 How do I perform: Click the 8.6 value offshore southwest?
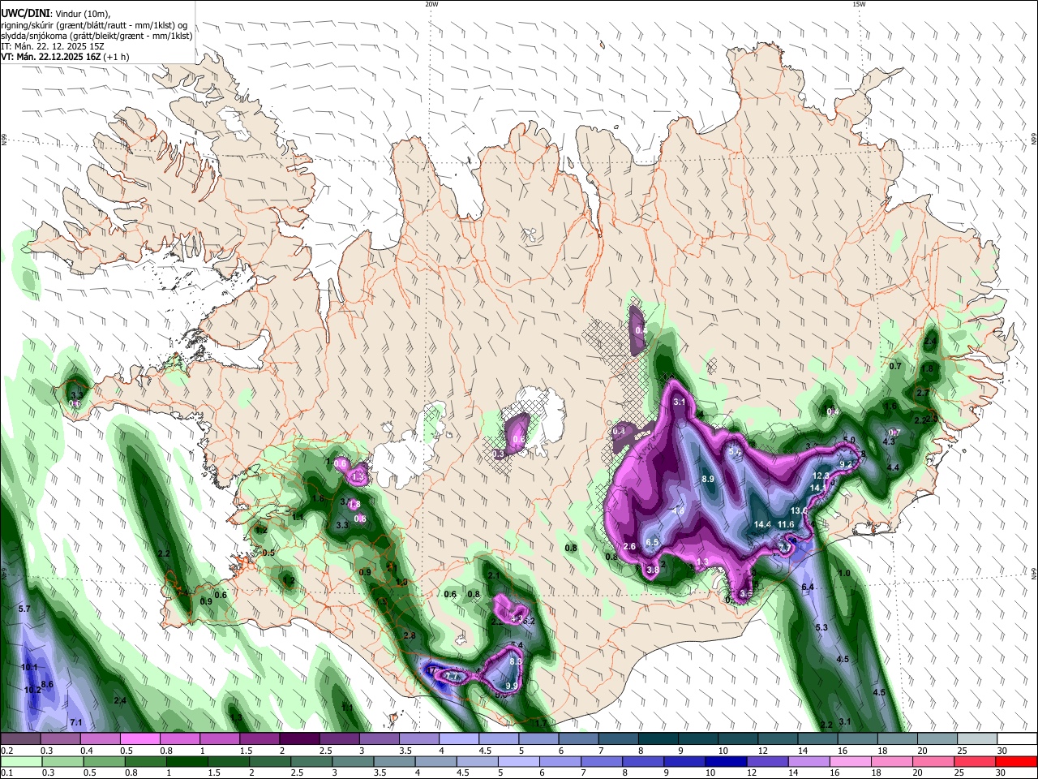[47, 685]
